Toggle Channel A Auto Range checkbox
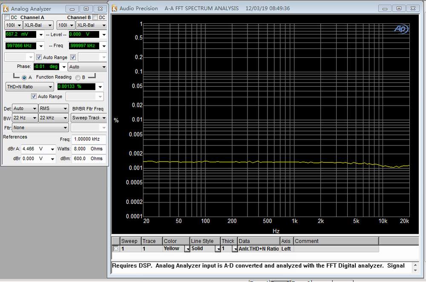 [x=39, y=57]
